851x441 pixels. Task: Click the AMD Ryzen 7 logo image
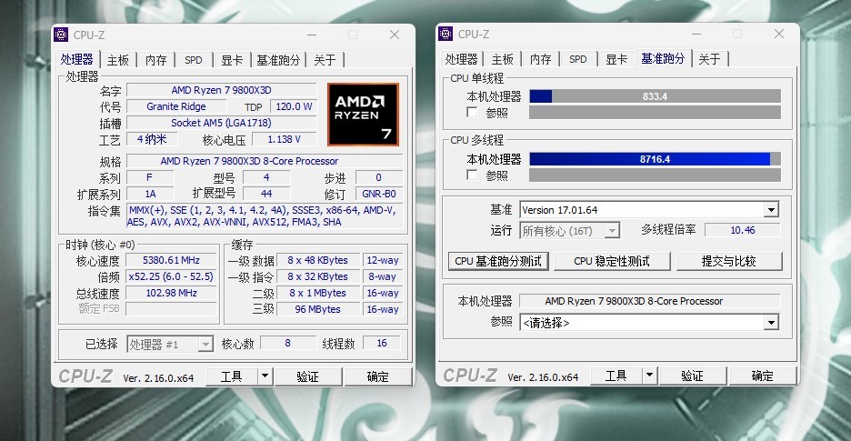pos(363,115)
